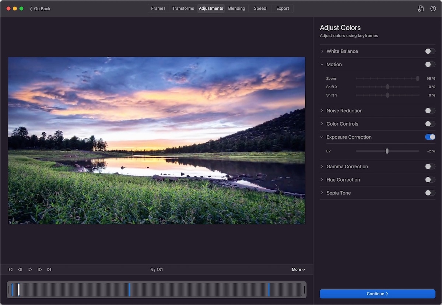Expand the Gamma Correction chevron
442x305 pixels.
point(322,166)
